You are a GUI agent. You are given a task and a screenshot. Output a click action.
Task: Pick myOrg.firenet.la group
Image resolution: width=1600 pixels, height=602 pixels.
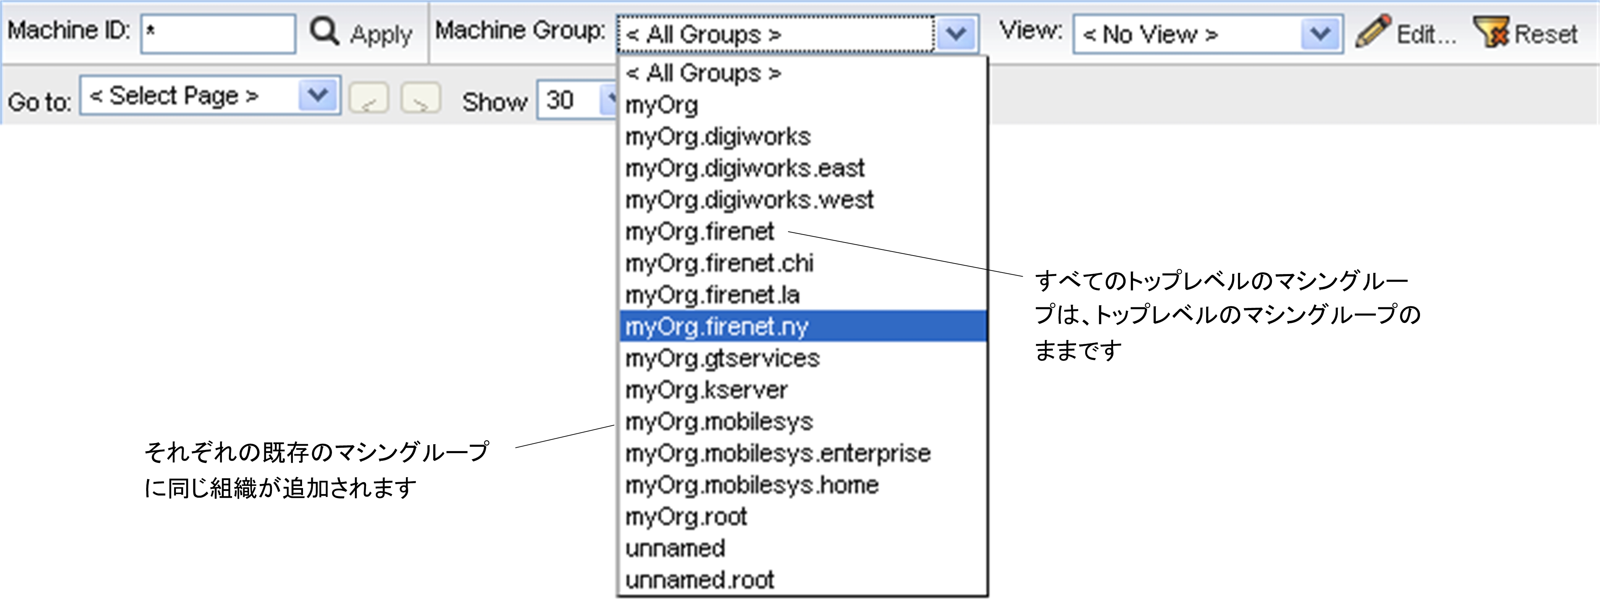802,295
